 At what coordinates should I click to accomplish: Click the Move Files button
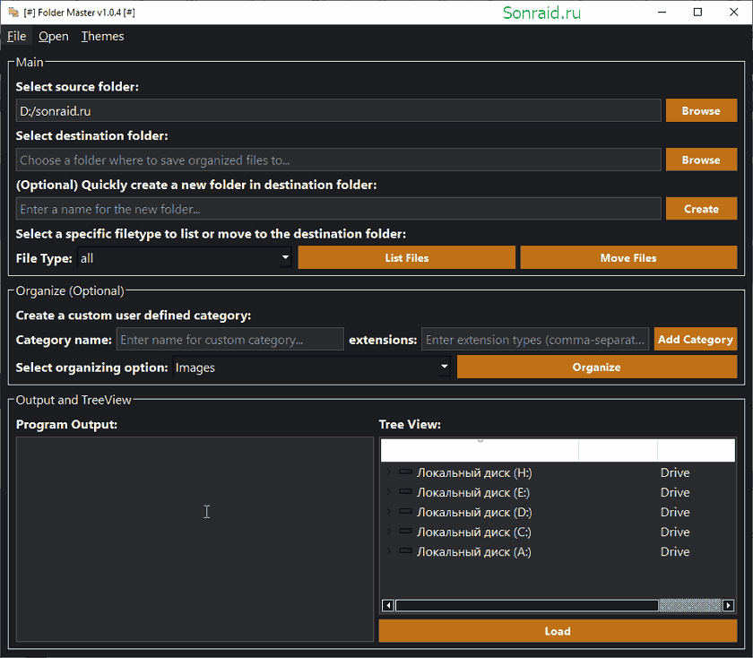[x=628, y=257]
